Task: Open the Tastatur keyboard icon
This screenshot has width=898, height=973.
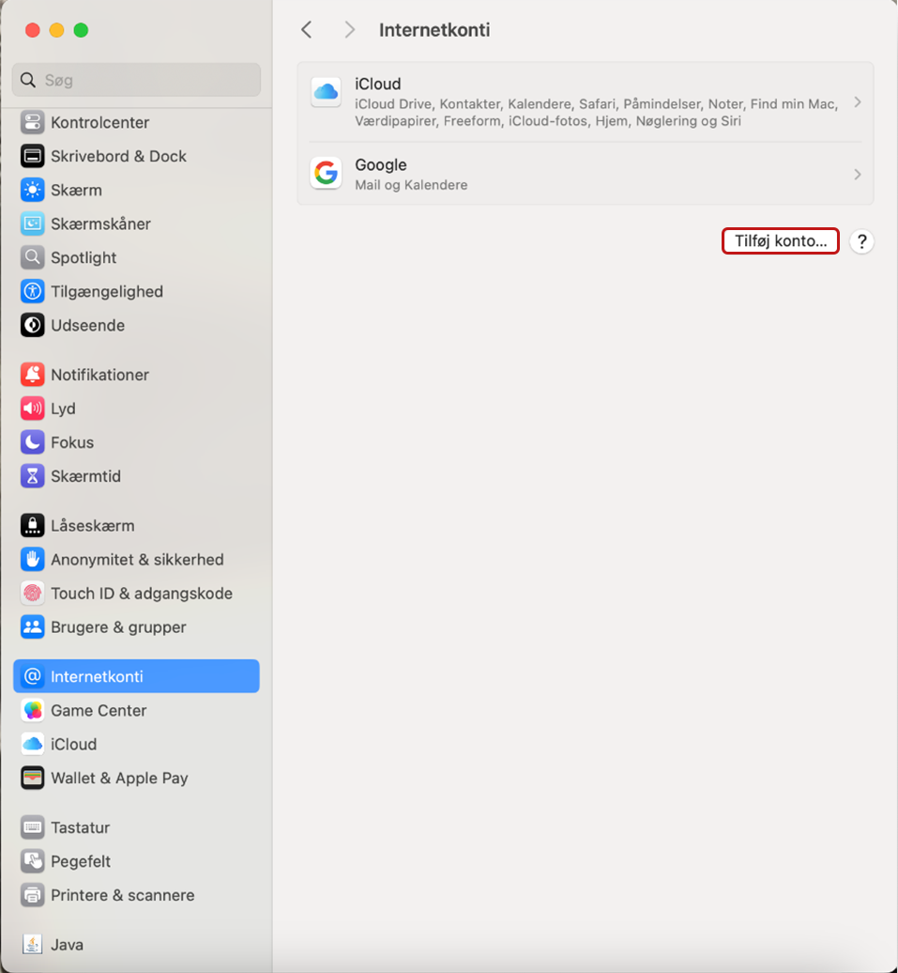Action: tap(32, 827)
